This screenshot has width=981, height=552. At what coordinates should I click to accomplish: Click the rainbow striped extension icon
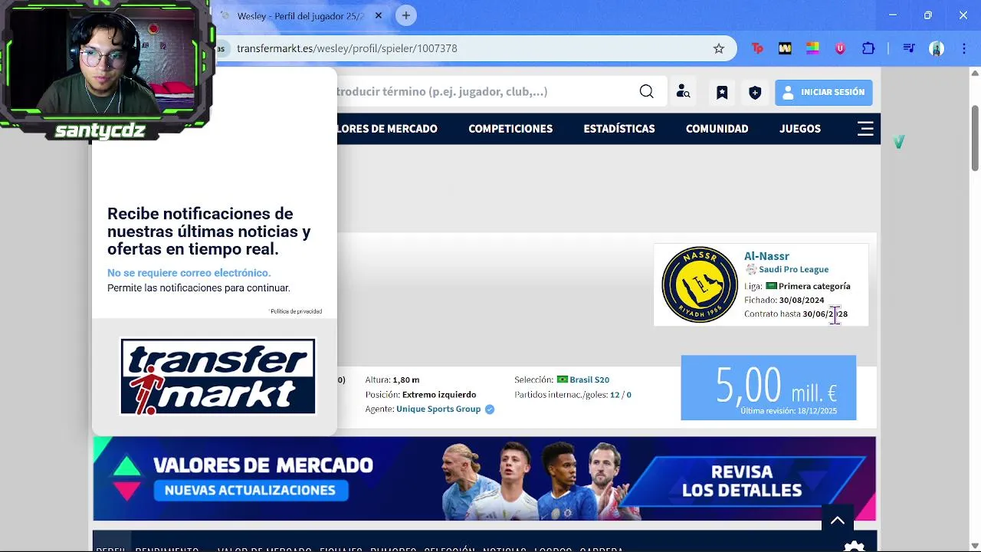pos(812,48)
